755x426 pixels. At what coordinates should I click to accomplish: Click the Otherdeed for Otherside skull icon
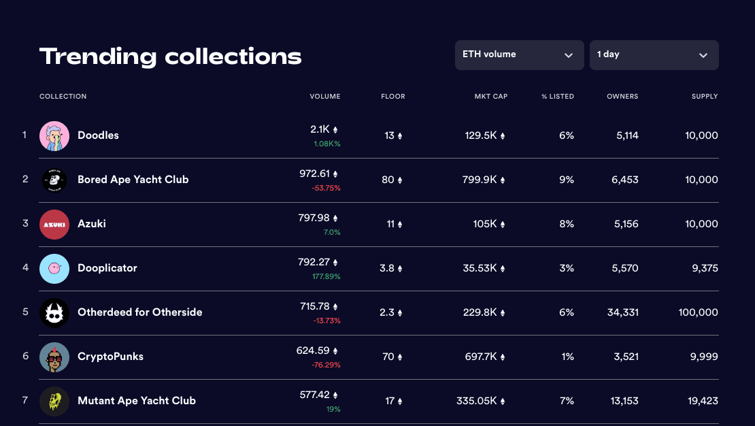pos(54,313)
